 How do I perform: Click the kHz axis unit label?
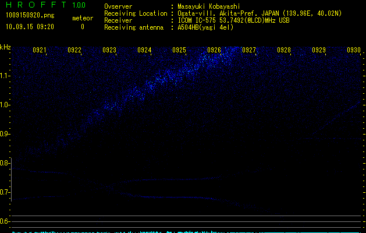click(x=5, y=47)
